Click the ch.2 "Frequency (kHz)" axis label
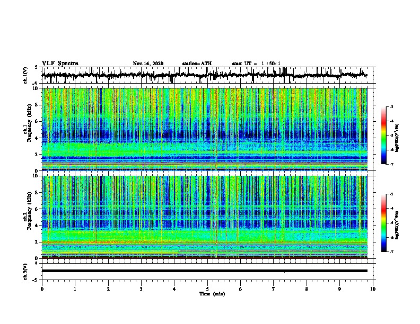This screenshot has width=420, height=324. (29, 211)
